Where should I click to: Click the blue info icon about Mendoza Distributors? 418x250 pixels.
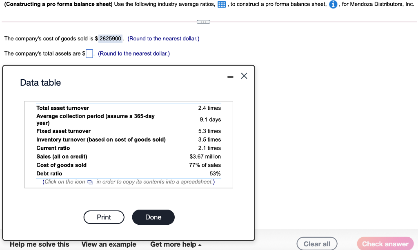point(334,4)
